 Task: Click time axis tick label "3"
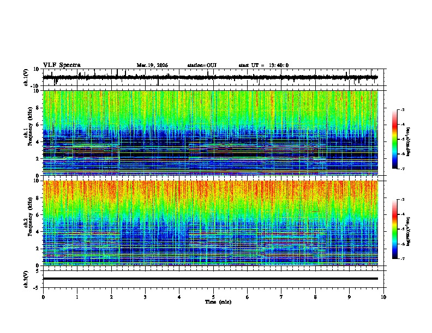coord(145,297)
